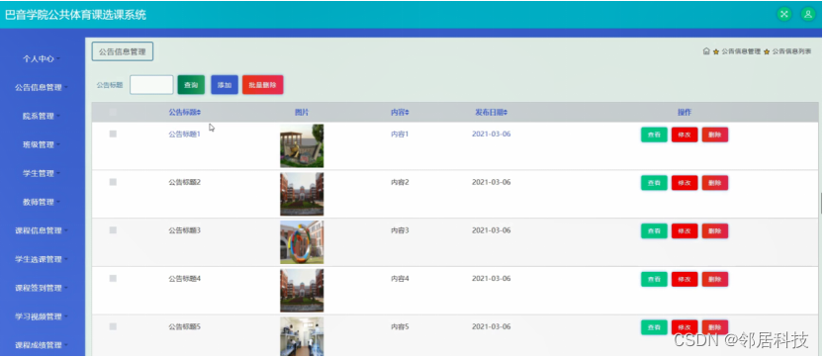The image size is (824, 358).
Task: Open 学习视频管理 sidebar item
Action: [x=41, y=316]
